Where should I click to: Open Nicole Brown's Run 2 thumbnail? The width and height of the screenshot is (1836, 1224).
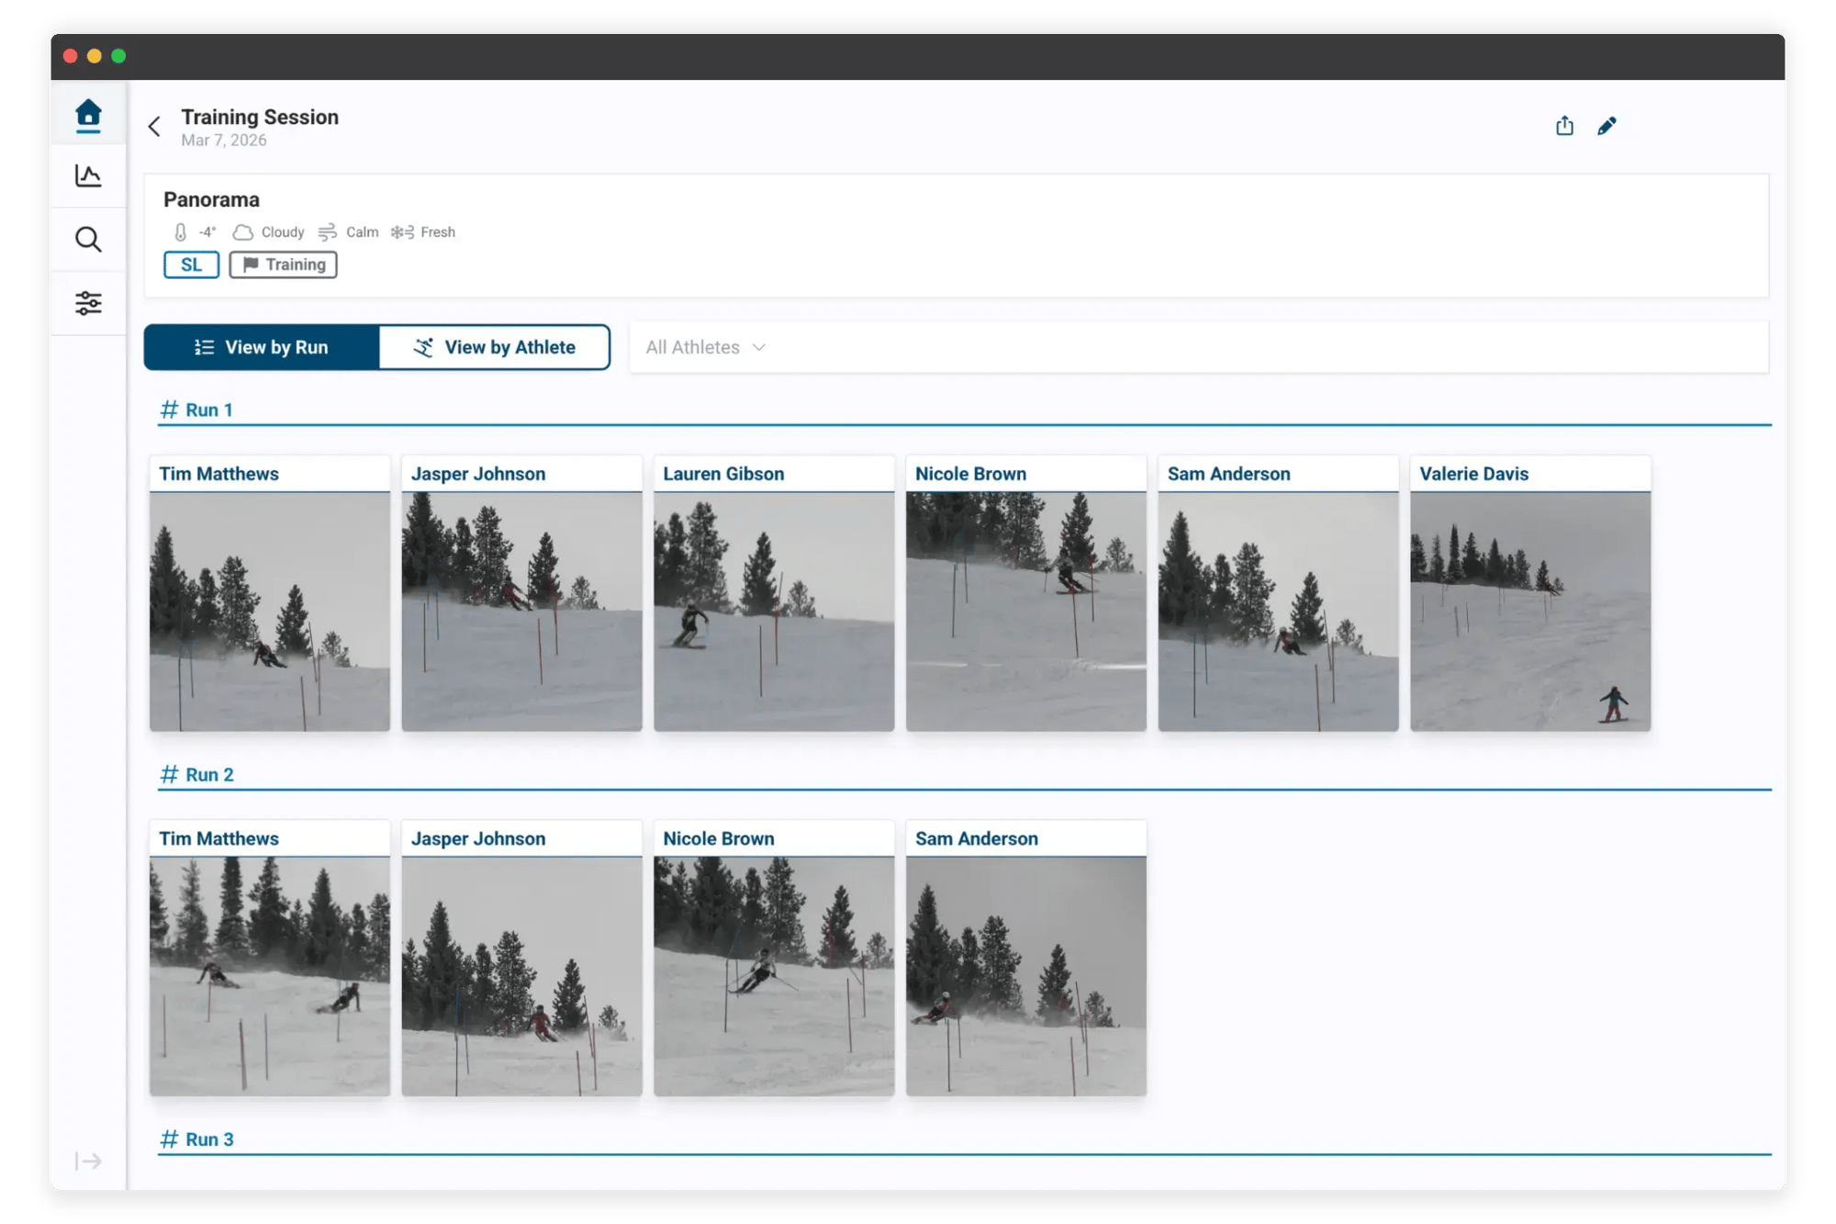tap(774, 975)
